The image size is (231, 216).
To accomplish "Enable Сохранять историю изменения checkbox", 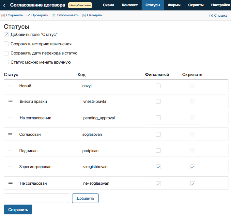I will (x=6, y=44).
